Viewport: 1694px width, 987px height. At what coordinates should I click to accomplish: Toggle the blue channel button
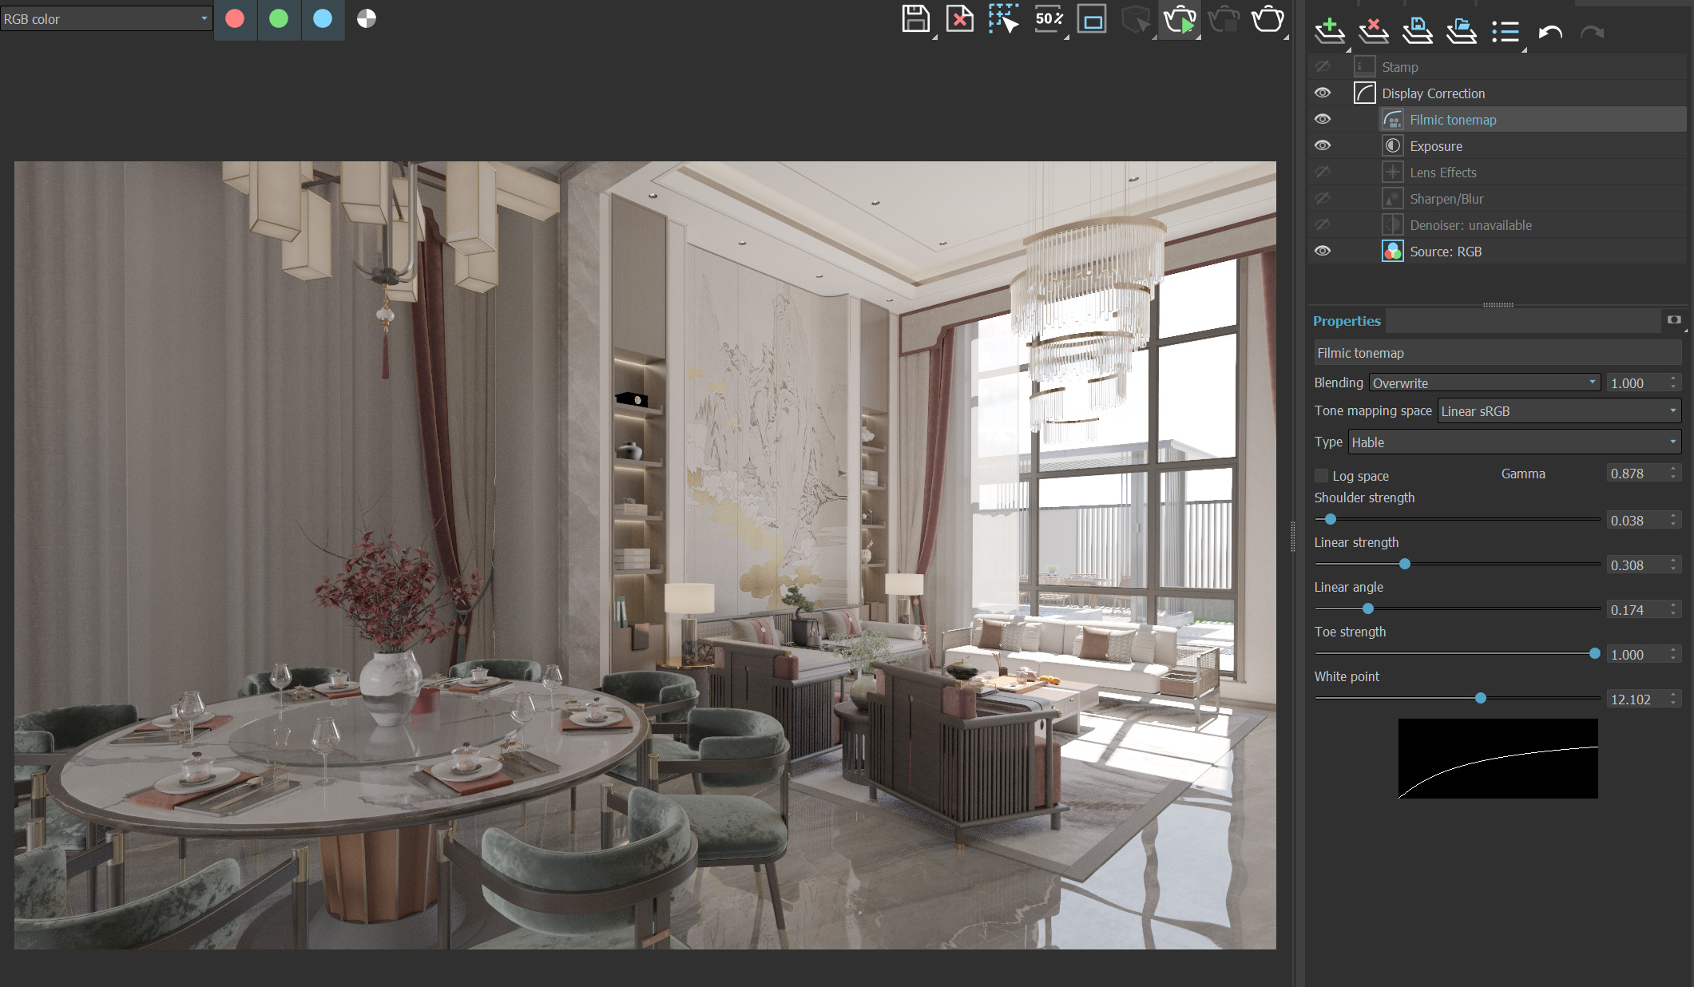[323, 19]
